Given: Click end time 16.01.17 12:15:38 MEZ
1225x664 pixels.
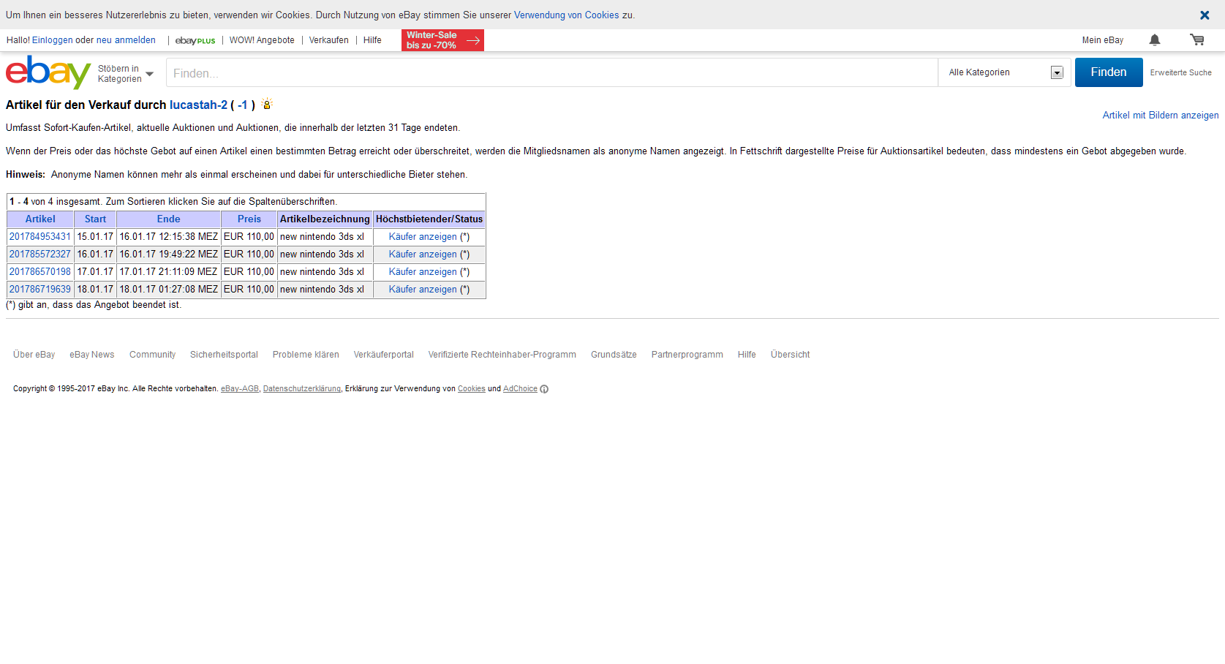Looking at the screenshot, I should pyautogui.click(x=169, y=236).
